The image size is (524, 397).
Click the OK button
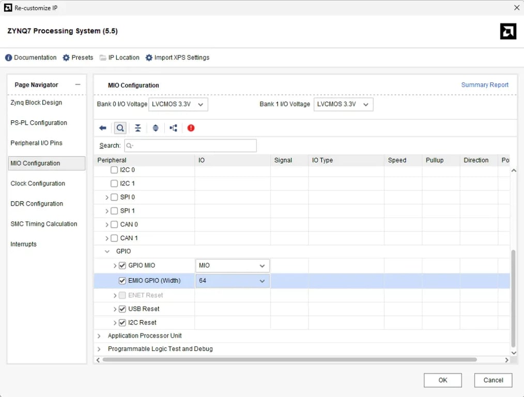[442, 380]
